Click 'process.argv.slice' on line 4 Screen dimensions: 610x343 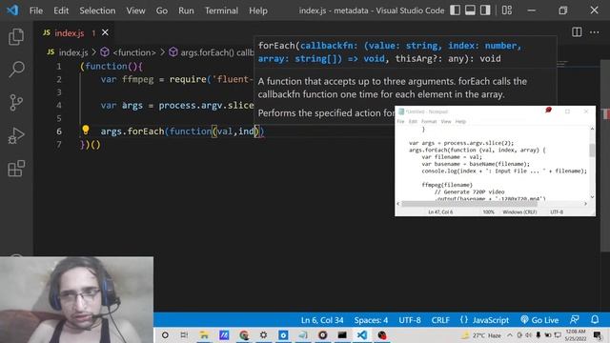click(206, 106)
